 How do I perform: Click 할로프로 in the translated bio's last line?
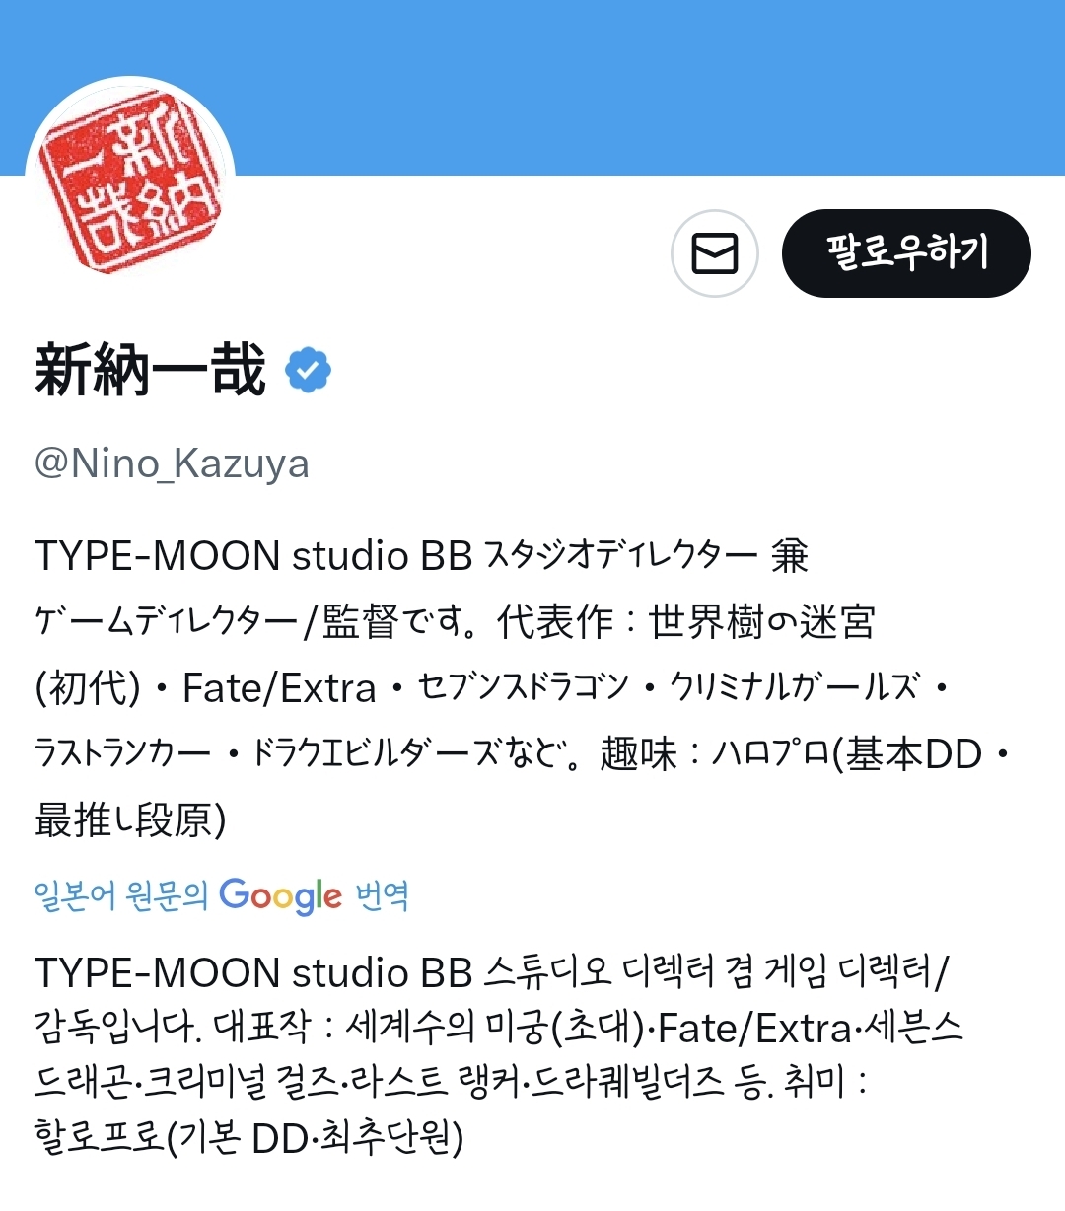98,1138
